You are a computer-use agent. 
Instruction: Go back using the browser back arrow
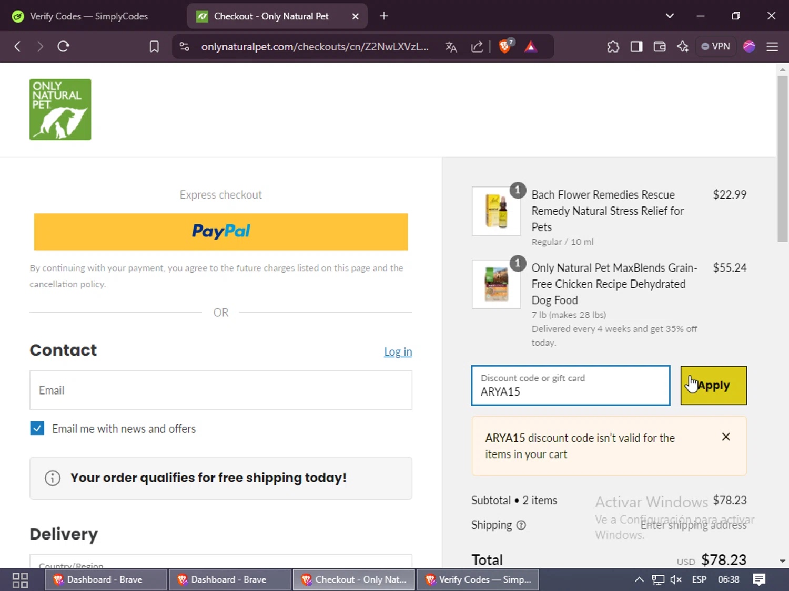[x=17, y=47]
